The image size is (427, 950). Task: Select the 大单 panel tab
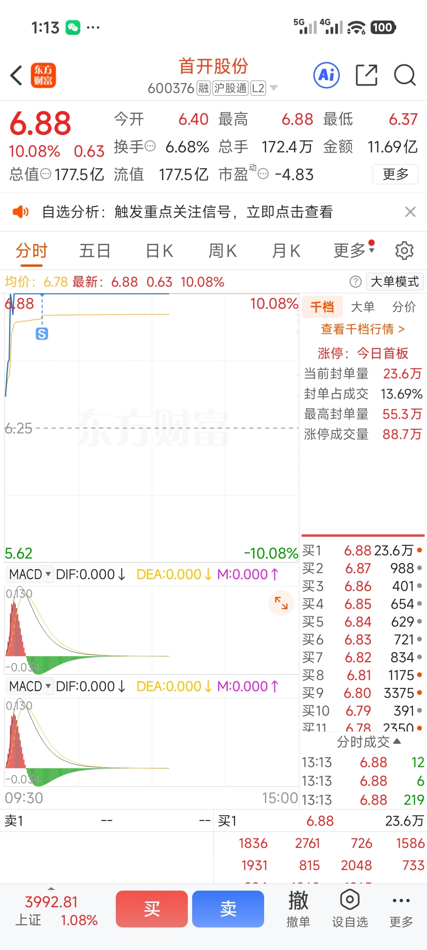point(363,307)
